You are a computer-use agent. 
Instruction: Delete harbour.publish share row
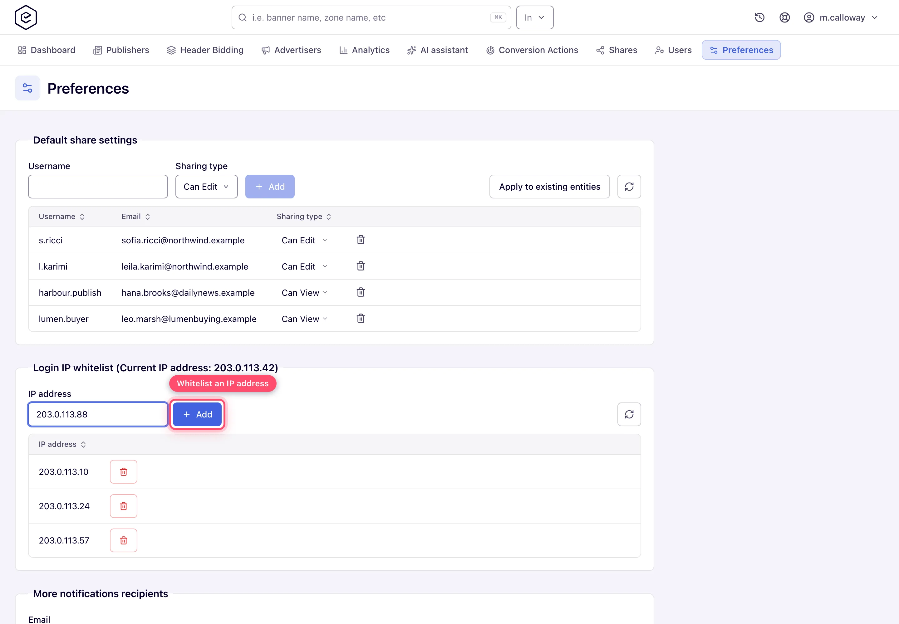pyautogui.click(x=361, y=292)
